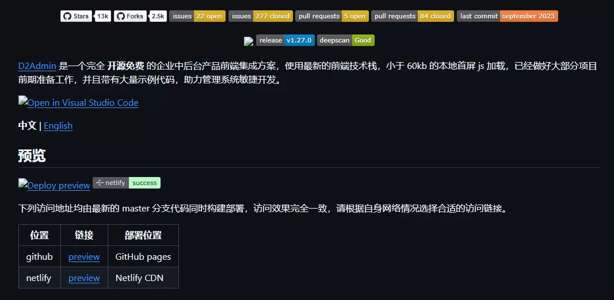Click the broken image before release badge
614x300 pixels.
[249, 41]
